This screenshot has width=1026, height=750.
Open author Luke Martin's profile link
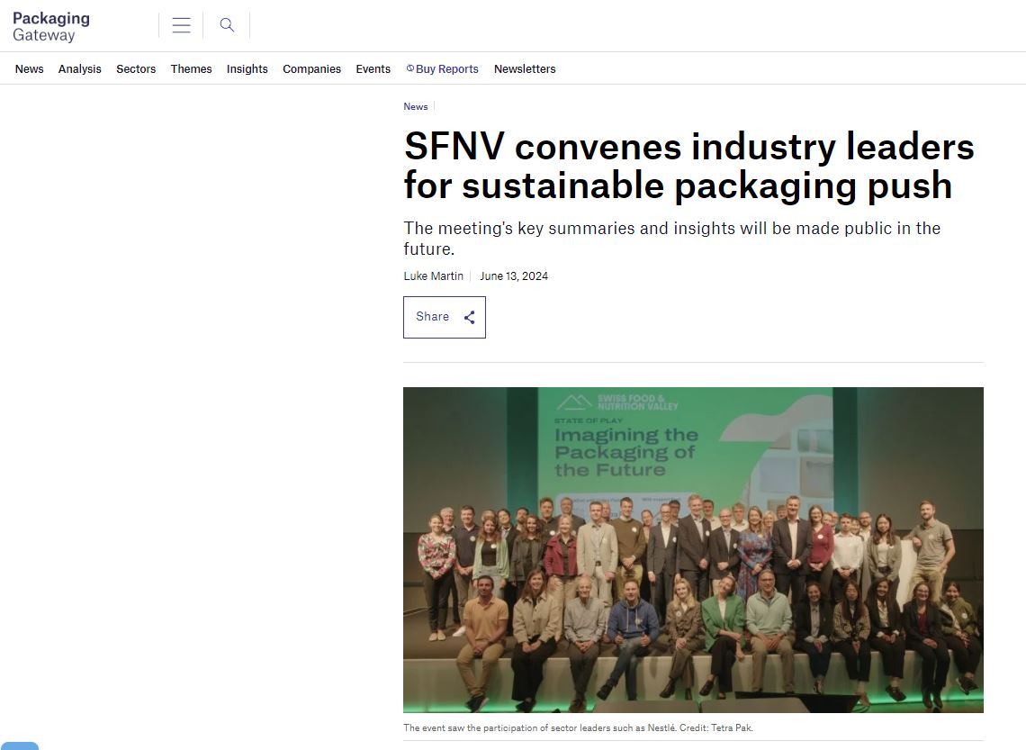click(x=433, y=276)
